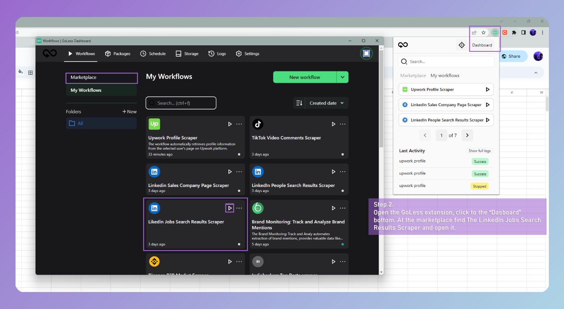
Task: Open the user avatar in dashboard header
Action: (366, 54)
